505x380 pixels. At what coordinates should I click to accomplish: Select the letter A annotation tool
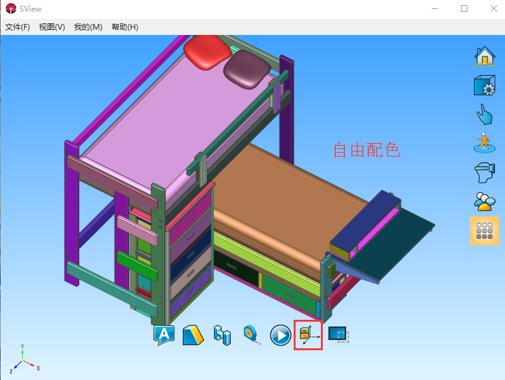(x=164, y=335)
